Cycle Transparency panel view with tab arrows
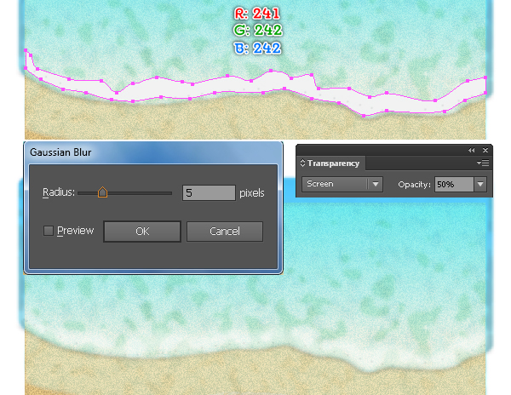Image resolution: width=511 pixels, height=395 pixels. pos(302,163)
